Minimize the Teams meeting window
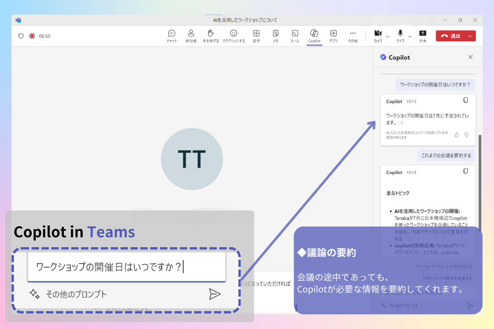 [x=445, y=20]
